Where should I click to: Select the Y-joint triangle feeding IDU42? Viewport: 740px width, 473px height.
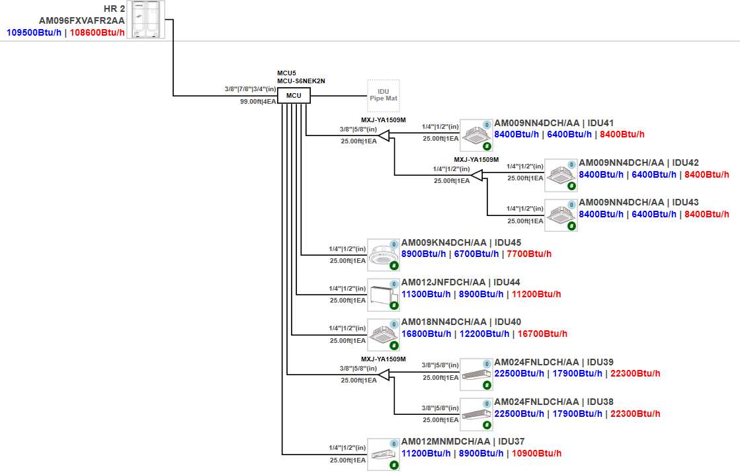coord(476,175)
